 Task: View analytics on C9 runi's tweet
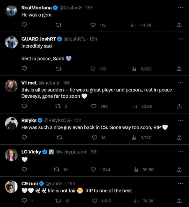pos(136,201)
